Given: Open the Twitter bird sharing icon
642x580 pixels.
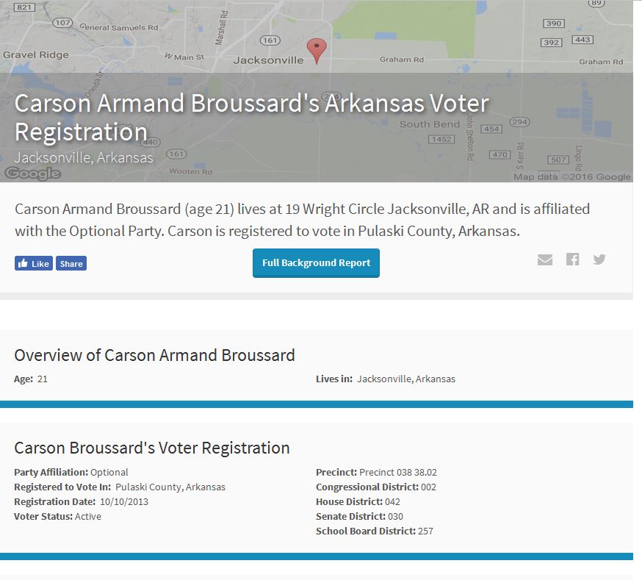Looking at the screenshot, I should click(599, 259).
